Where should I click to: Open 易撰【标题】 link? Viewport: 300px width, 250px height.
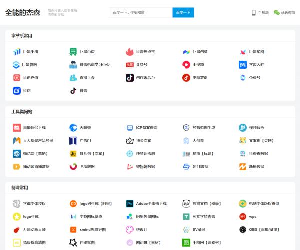[x=203, y=154]
